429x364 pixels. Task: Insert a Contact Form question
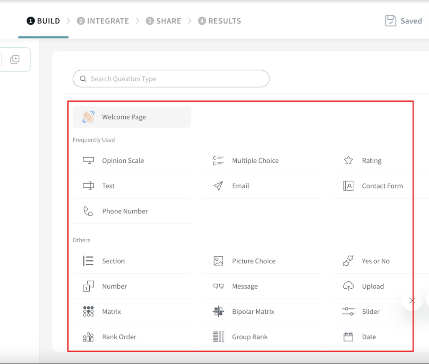382,186
